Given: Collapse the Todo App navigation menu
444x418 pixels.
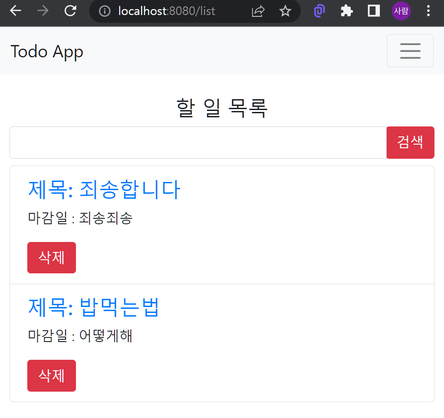Looking at the screenshot, I should point(410,50).
